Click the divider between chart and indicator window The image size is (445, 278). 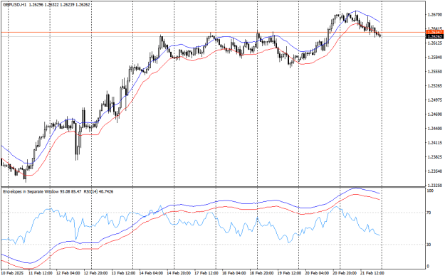(x=213, y=187)
